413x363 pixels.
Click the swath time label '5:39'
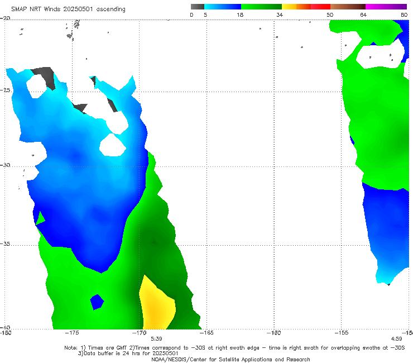[x=156, y=339]
